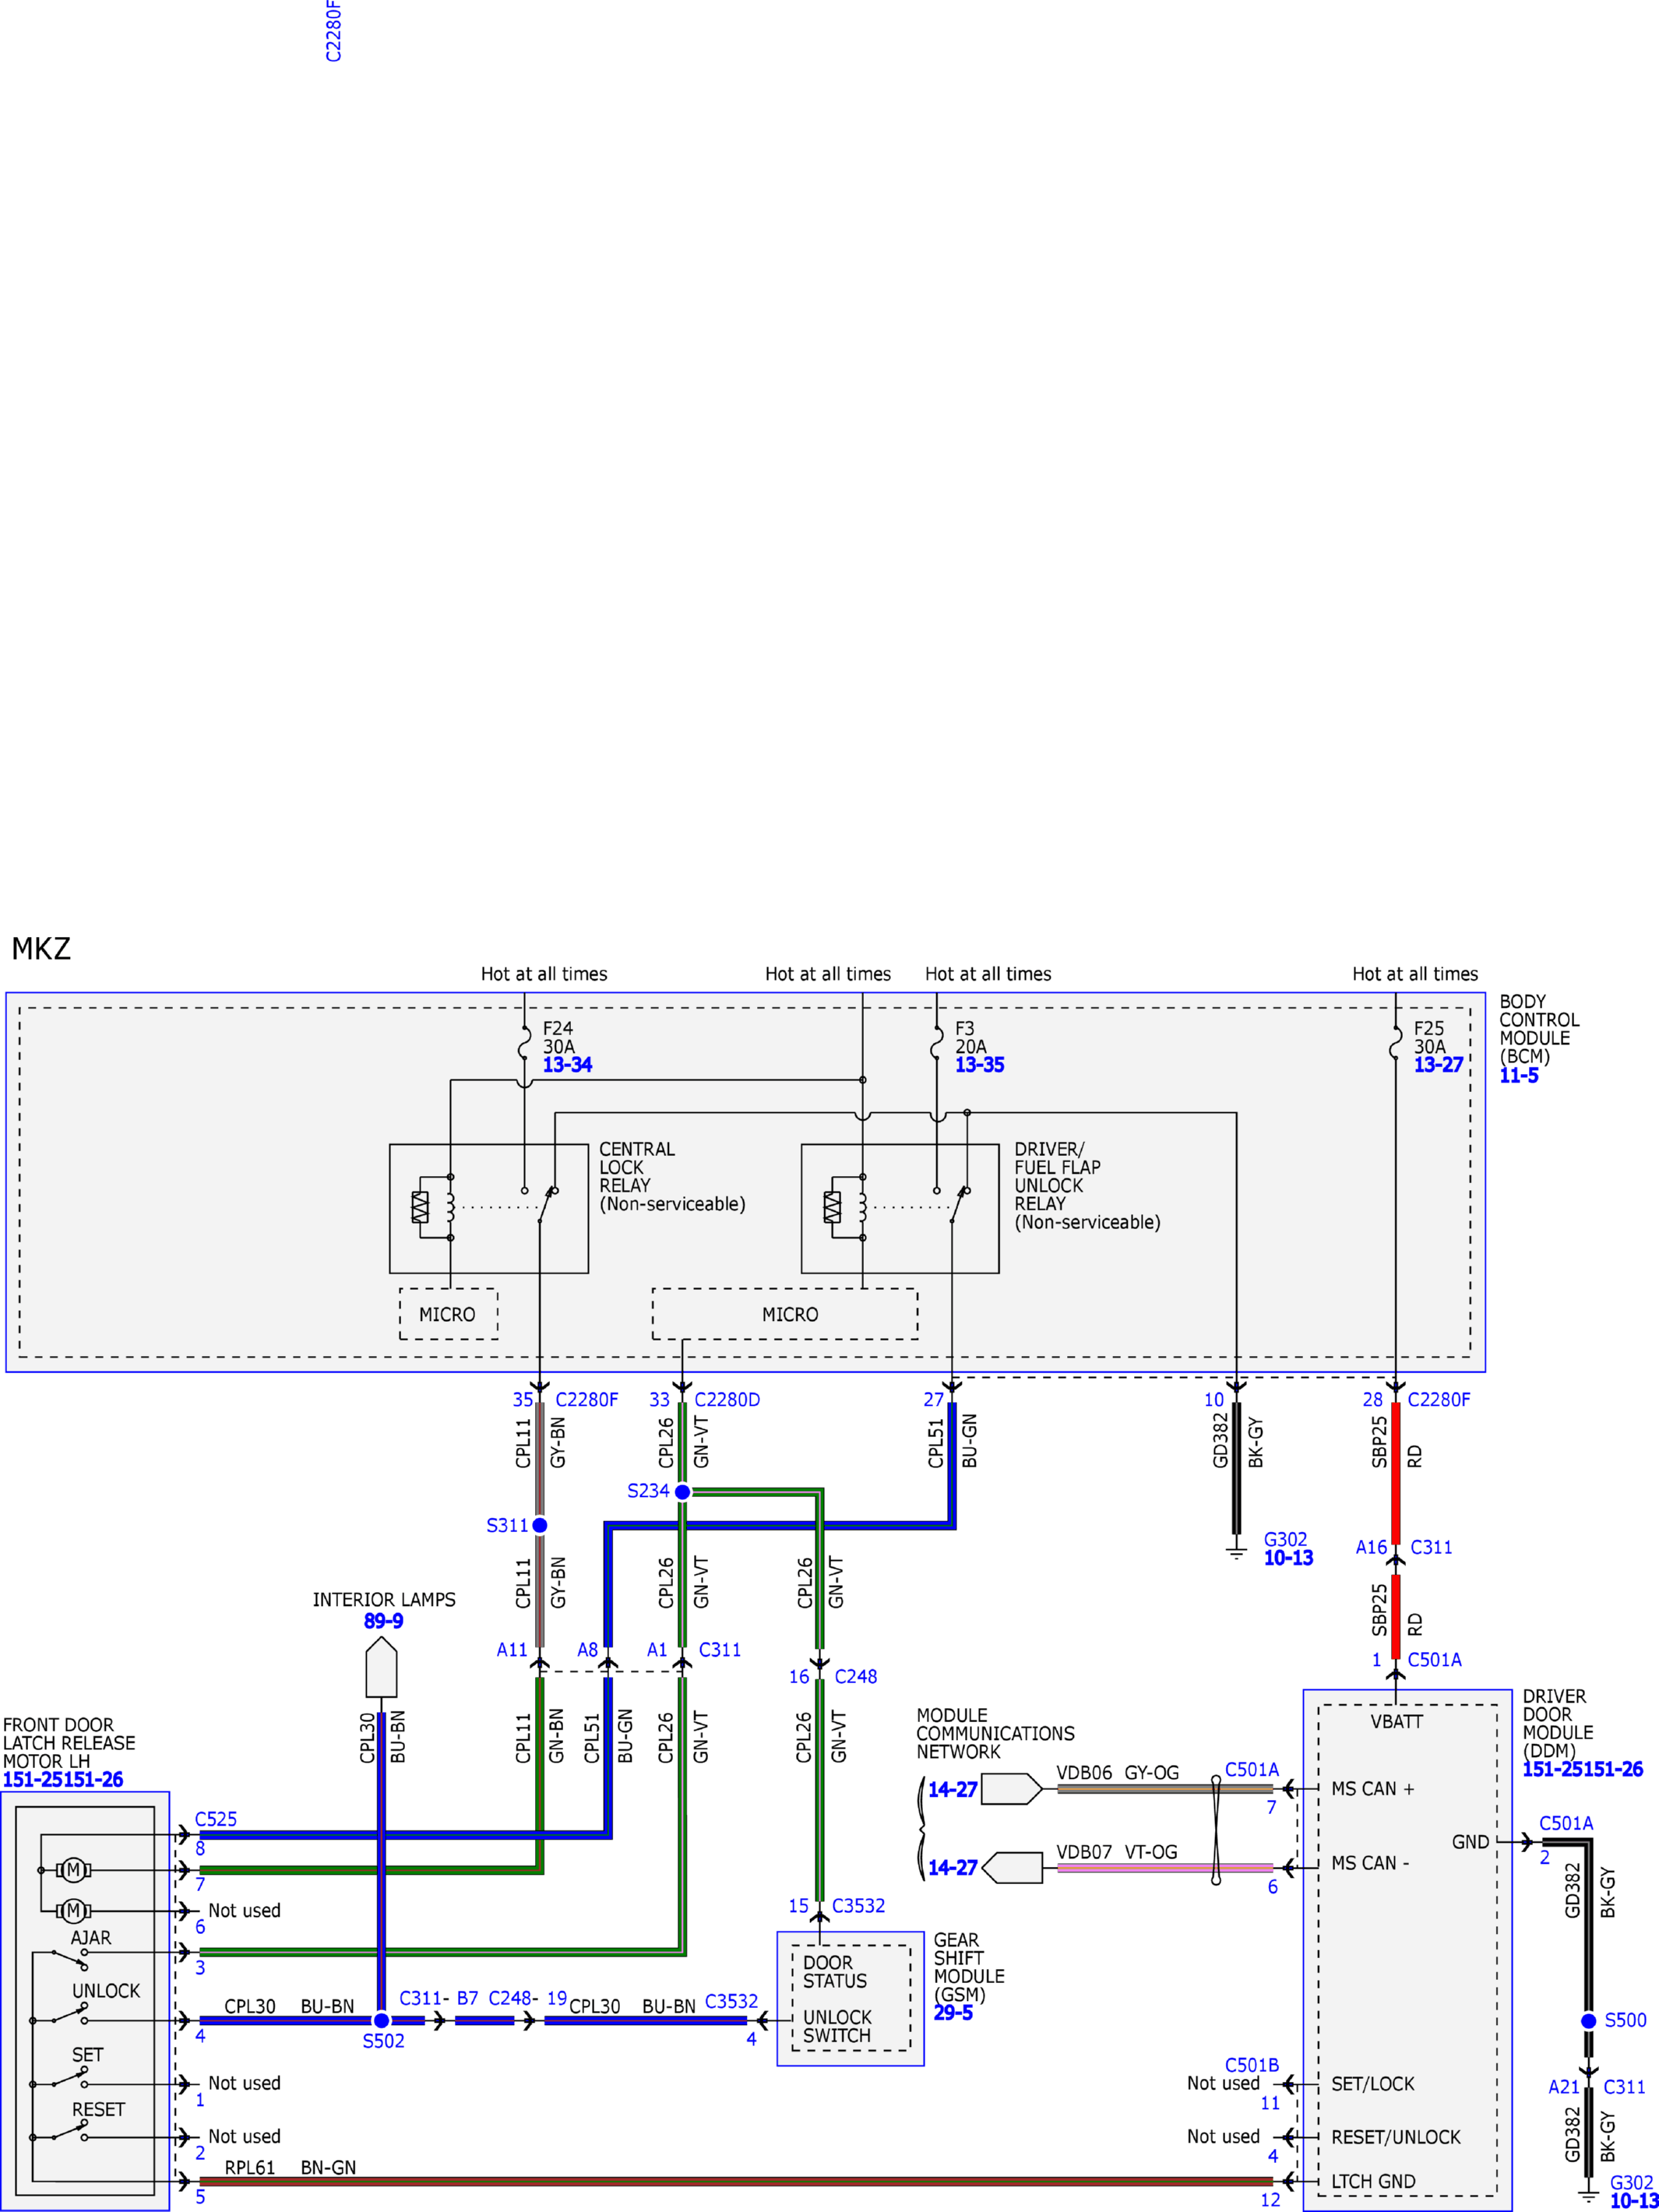The height and width of the screenshot is (2212, 1659).
Task: Click the S502 splice point
Action: click(x=381, y=2021)
